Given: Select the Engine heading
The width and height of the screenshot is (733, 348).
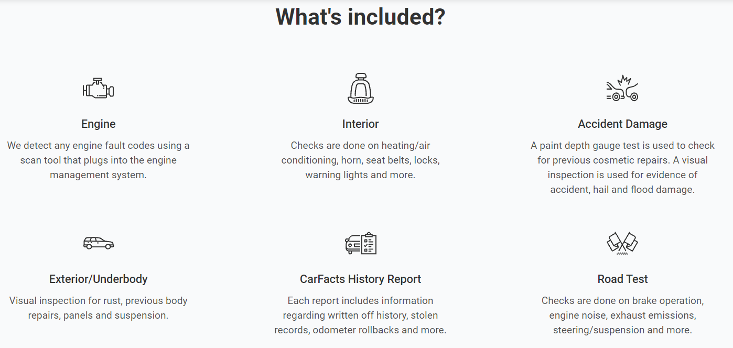Looking at the screenshot, I should tap(99, 124).
